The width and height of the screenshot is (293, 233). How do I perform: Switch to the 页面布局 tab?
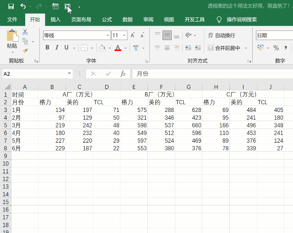(81, 19)
